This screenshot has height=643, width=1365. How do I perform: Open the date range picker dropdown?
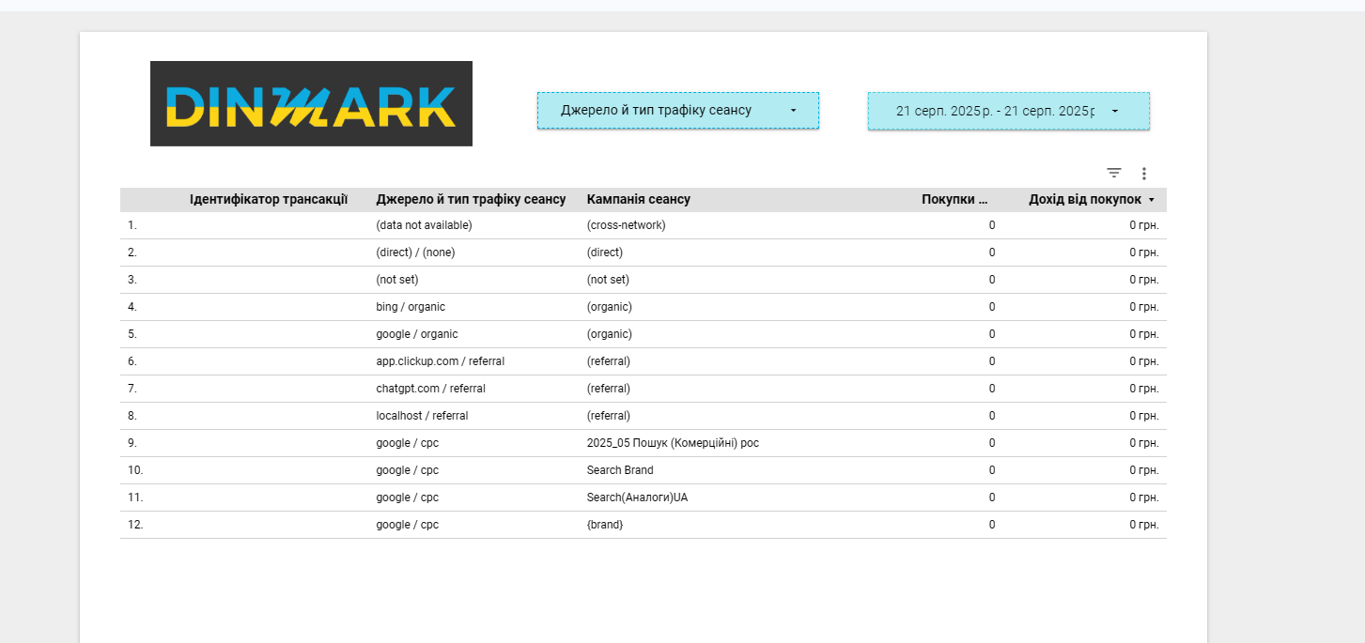1009,111
